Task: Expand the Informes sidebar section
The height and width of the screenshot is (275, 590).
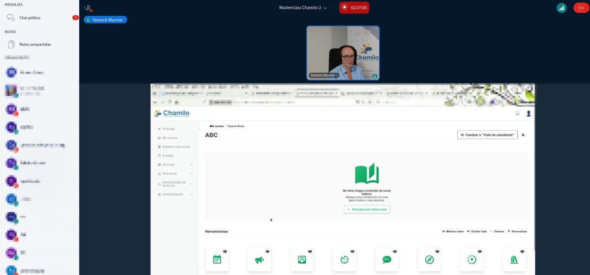Action: pyautogui.click(x=175, y=165)
